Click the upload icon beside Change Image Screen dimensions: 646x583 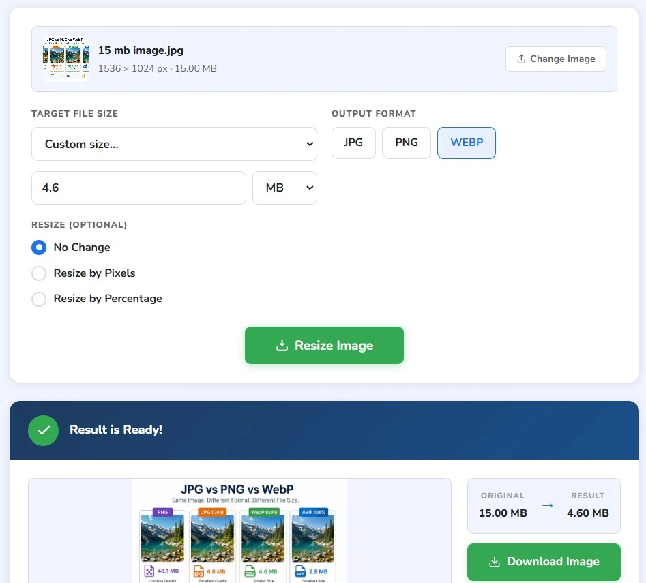(x=521, y=59)
